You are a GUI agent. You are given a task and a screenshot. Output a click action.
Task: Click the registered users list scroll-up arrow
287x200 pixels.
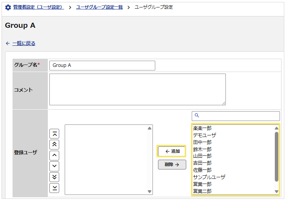(x=149, y=128)
